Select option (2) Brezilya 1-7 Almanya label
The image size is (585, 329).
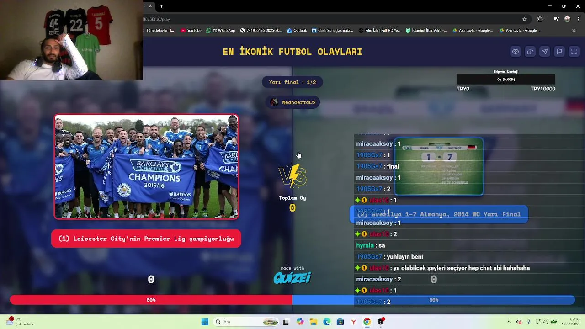tap(439, 214)
